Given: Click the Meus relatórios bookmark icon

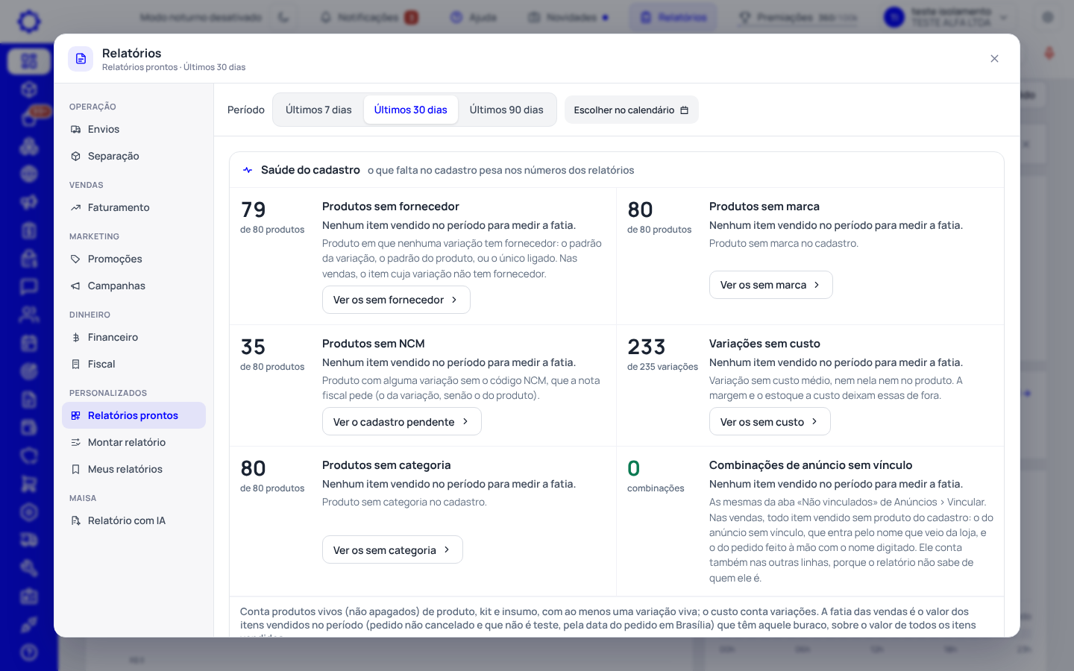Looking at the screenshot, I should point(75,469).
